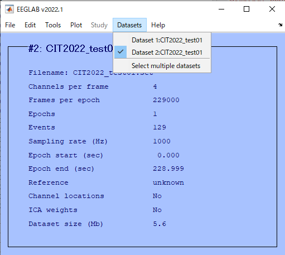Open the Edit menu

pos(30,25)
